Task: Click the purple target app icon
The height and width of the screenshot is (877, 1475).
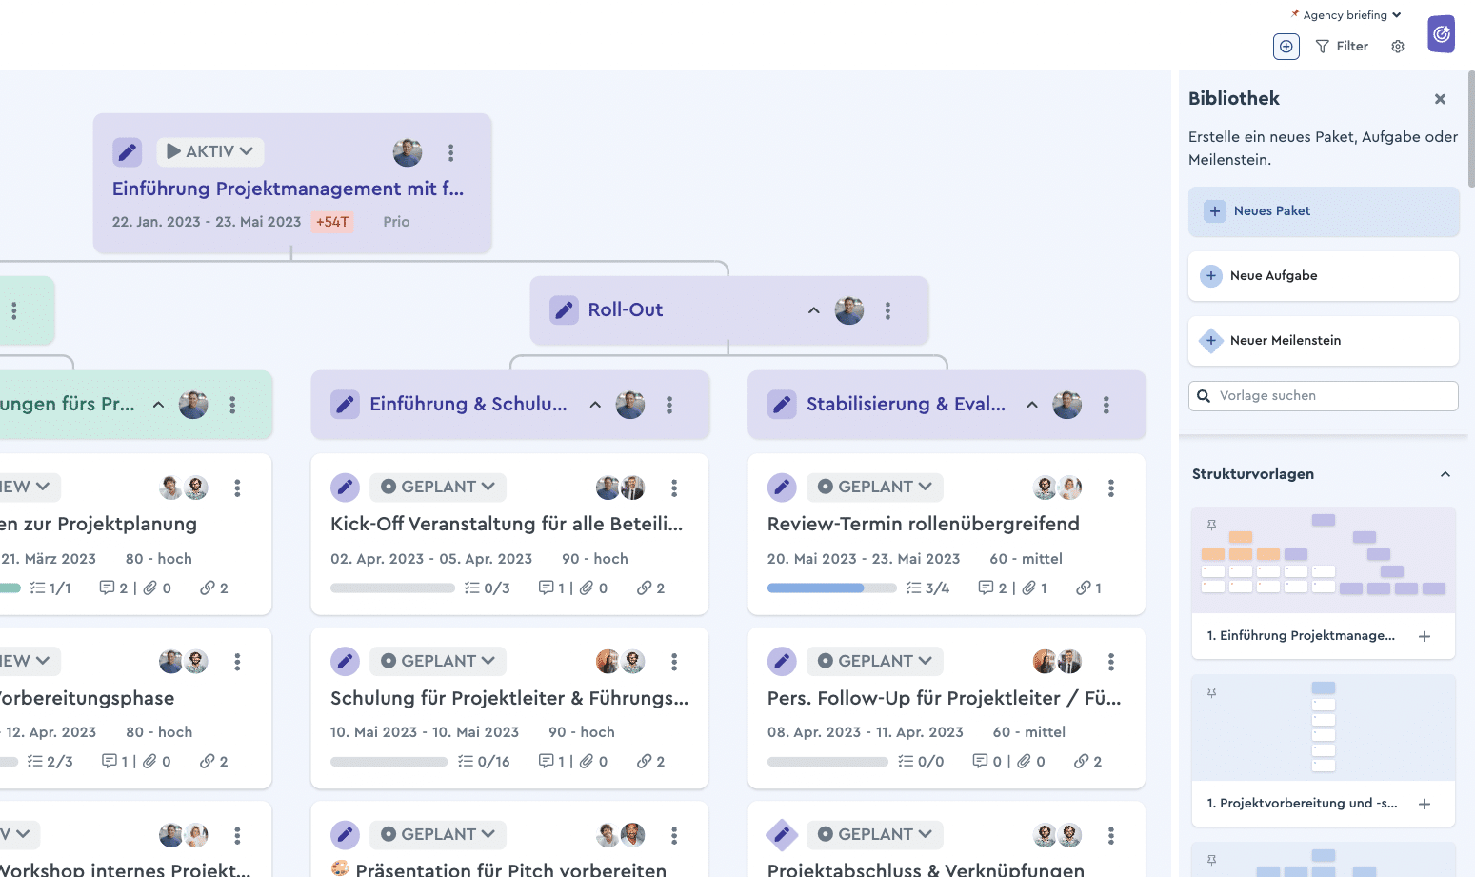Action: [1441, 34]
